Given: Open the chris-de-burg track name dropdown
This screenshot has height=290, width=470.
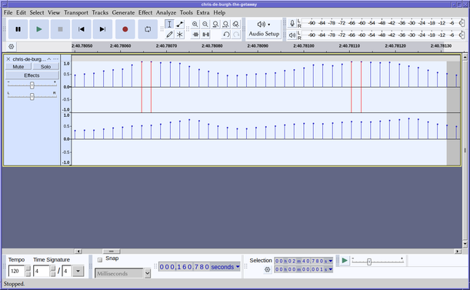Looking at the screenshot, I should [x=29, y=59].
